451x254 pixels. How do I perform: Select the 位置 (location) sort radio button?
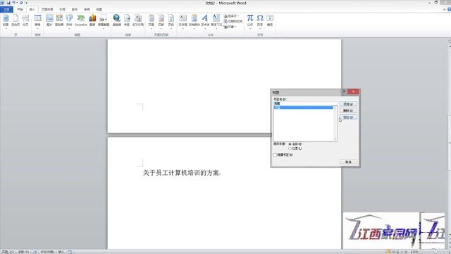pyautogui.click(x=290, y=149)
